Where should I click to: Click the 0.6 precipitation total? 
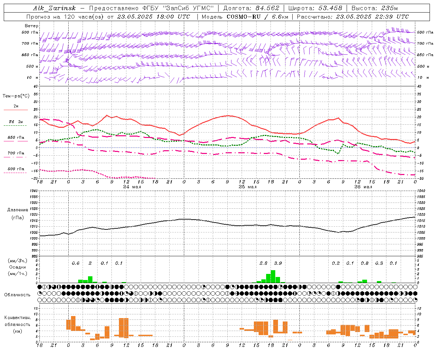76,263
